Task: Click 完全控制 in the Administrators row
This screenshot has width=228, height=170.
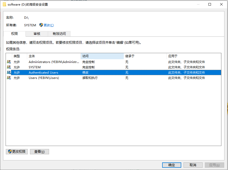Action: click(88, 62)
